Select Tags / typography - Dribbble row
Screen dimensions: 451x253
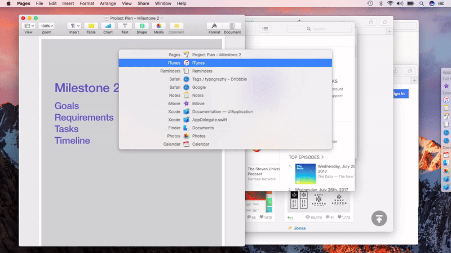click(x=225, y=79)
